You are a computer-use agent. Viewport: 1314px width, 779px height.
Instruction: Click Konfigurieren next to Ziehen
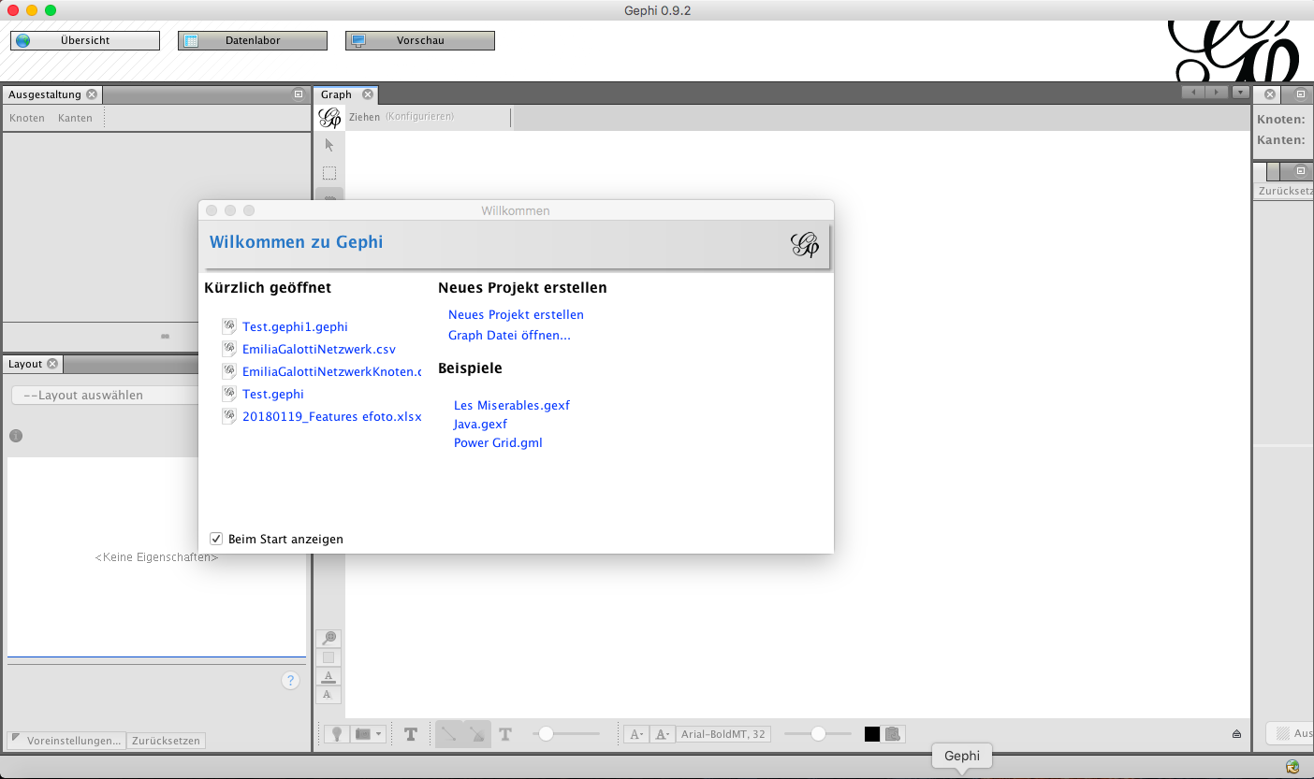(419, 117)
